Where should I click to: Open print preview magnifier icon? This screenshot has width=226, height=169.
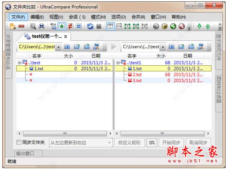[33, 26]
